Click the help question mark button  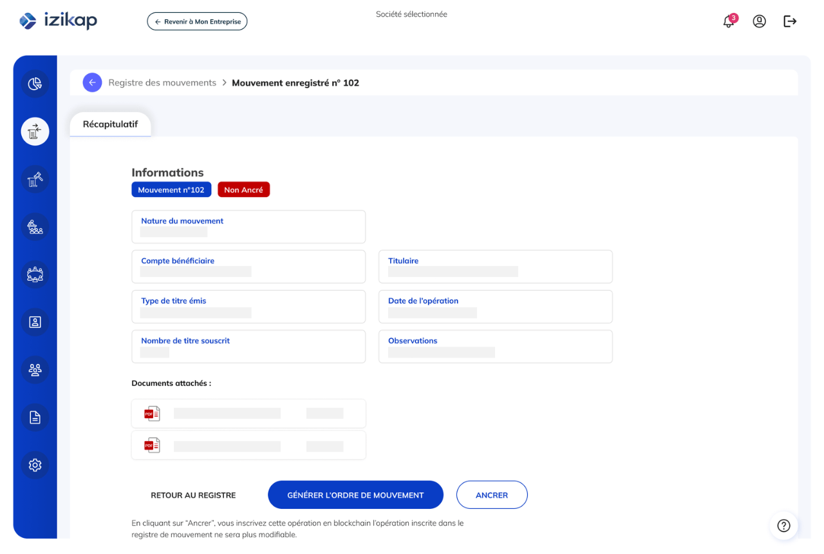click(783, 526)
